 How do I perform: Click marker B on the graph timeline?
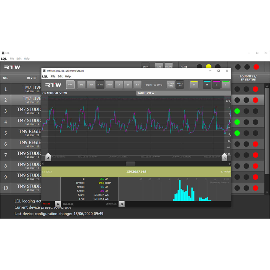tap(224, 157)
